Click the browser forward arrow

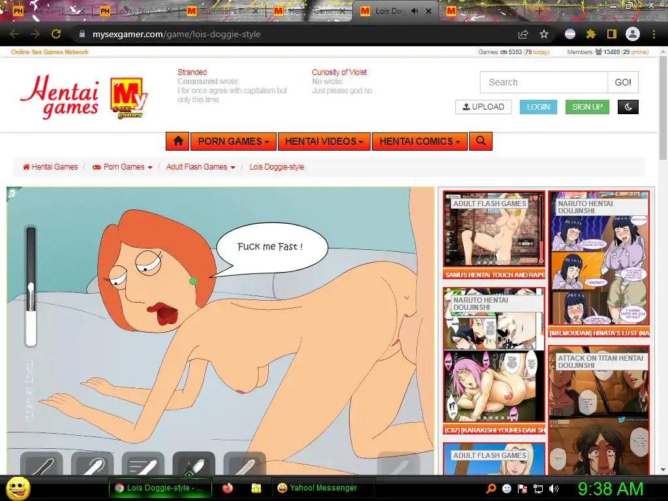tap(35, 34)
